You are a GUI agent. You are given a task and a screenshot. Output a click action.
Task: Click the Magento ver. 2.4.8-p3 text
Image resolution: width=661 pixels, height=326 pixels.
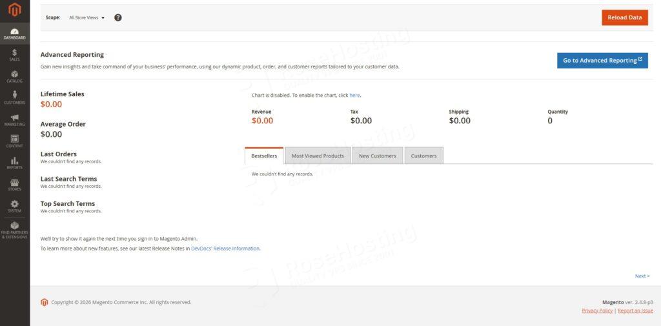[627, 302]
